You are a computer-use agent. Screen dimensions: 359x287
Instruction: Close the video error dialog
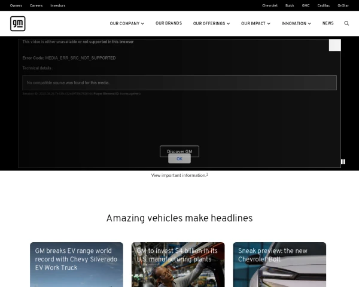(x=334, y=45)
